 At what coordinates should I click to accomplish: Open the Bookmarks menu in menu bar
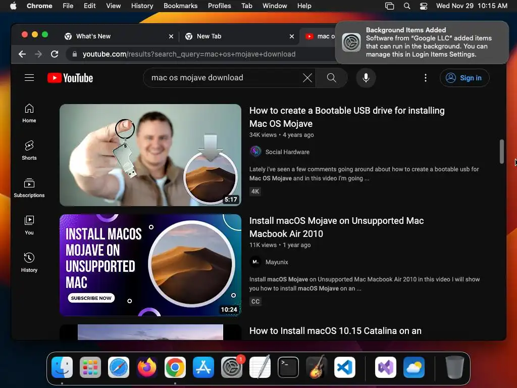pyautogui.click(x=180, y=6)
